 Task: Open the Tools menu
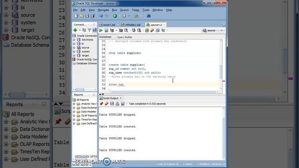point(146,10)
